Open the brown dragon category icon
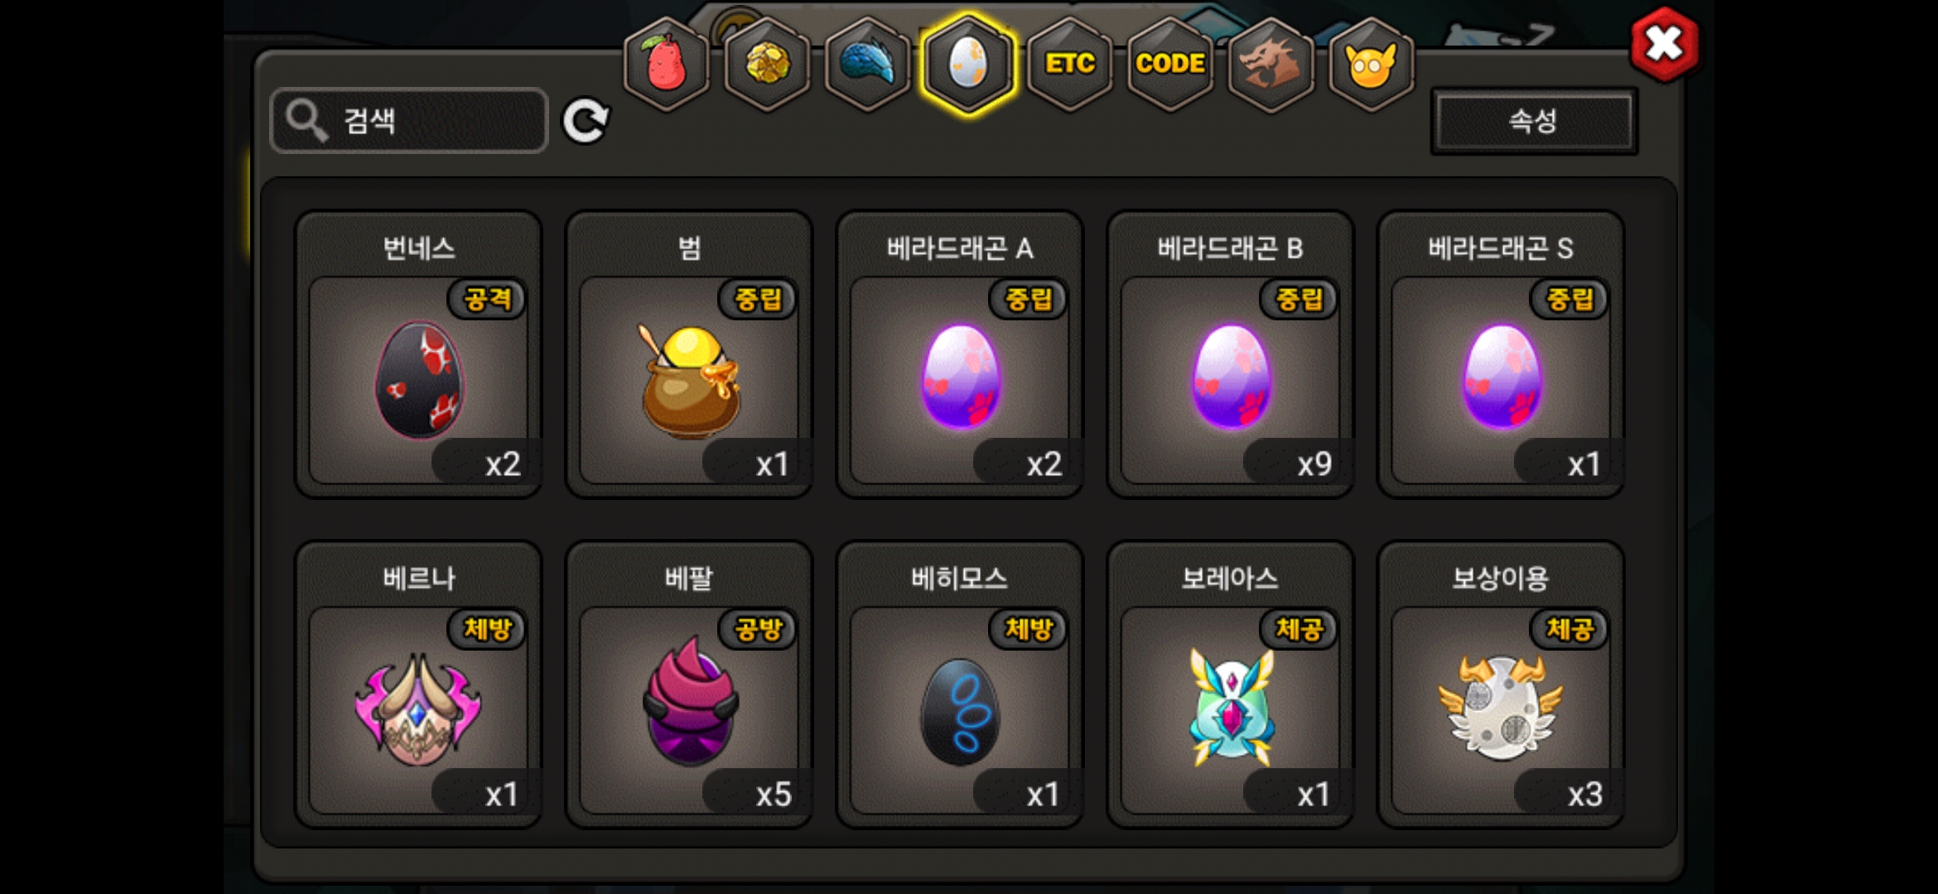The image size is (1938, 894). pyautogui.click(x=1270, y=65)
